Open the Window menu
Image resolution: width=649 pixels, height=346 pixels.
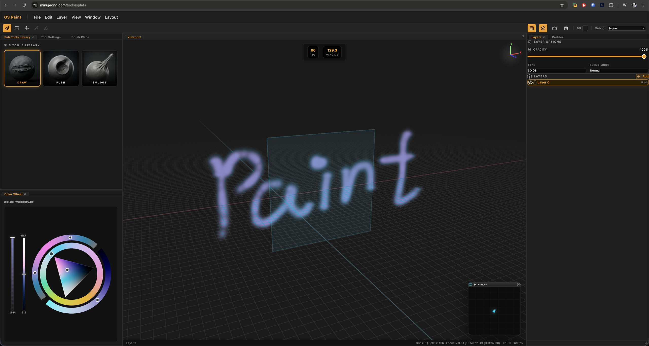(93, 17)
